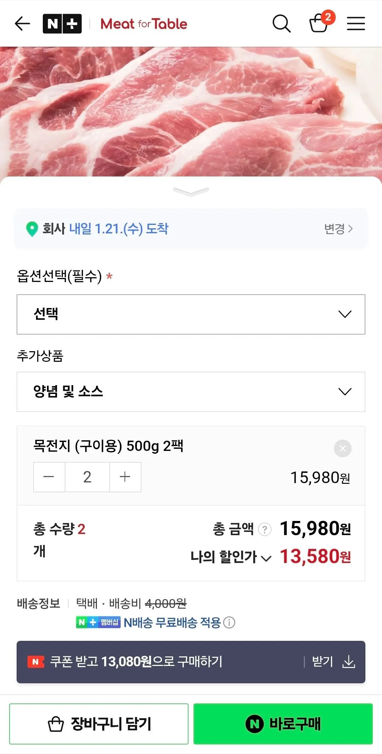
Task: Click the quantity number field
Action: point(87,477)
